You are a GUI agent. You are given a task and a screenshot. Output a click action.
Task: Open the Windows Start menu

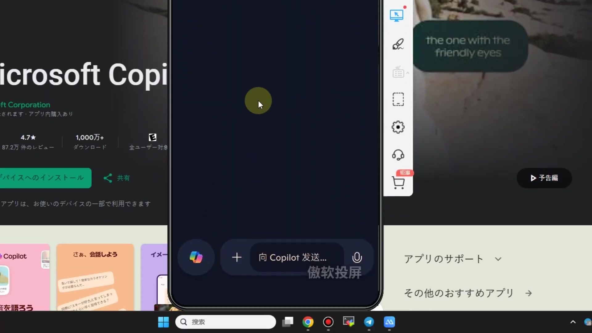click(x=163, y=322)
